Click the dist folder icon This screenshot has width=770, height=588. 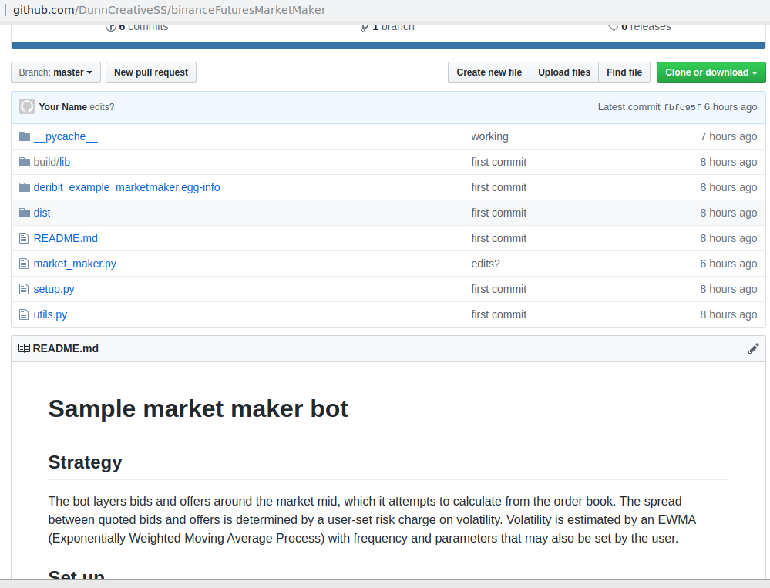point(25,213)
